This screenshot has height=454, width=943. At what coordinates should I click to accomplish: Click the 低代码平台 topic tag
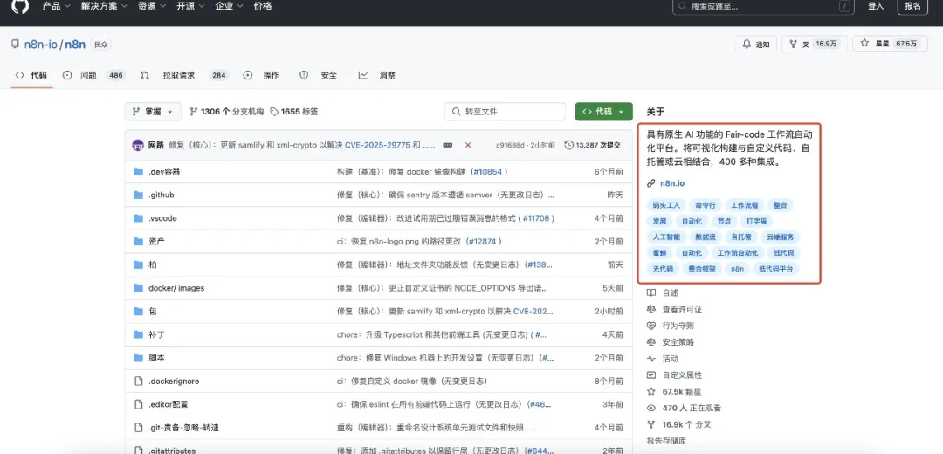(x=776, y=270)
